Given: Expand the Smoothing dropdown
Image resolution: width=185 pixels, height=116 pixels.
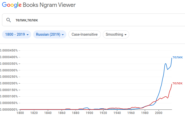Looking at the screenshot, I should point(116,34).
